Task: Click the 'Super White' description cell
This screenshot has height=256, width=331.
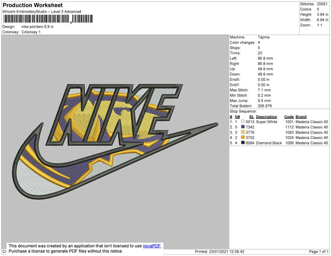Action: tap(266, 122)
